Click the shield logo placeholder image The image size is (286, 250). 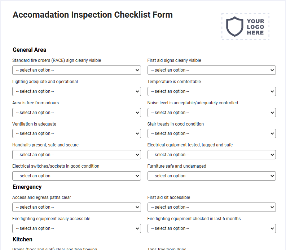(x=245, y=27)
